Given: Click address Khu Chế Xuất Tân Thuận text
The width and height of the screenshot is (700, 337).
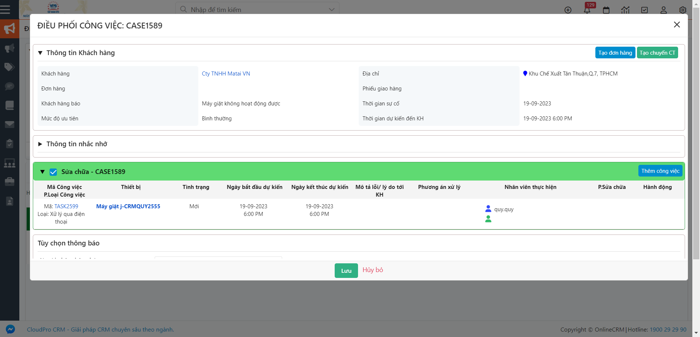Looking at the screenshot, I should point(573,74).
